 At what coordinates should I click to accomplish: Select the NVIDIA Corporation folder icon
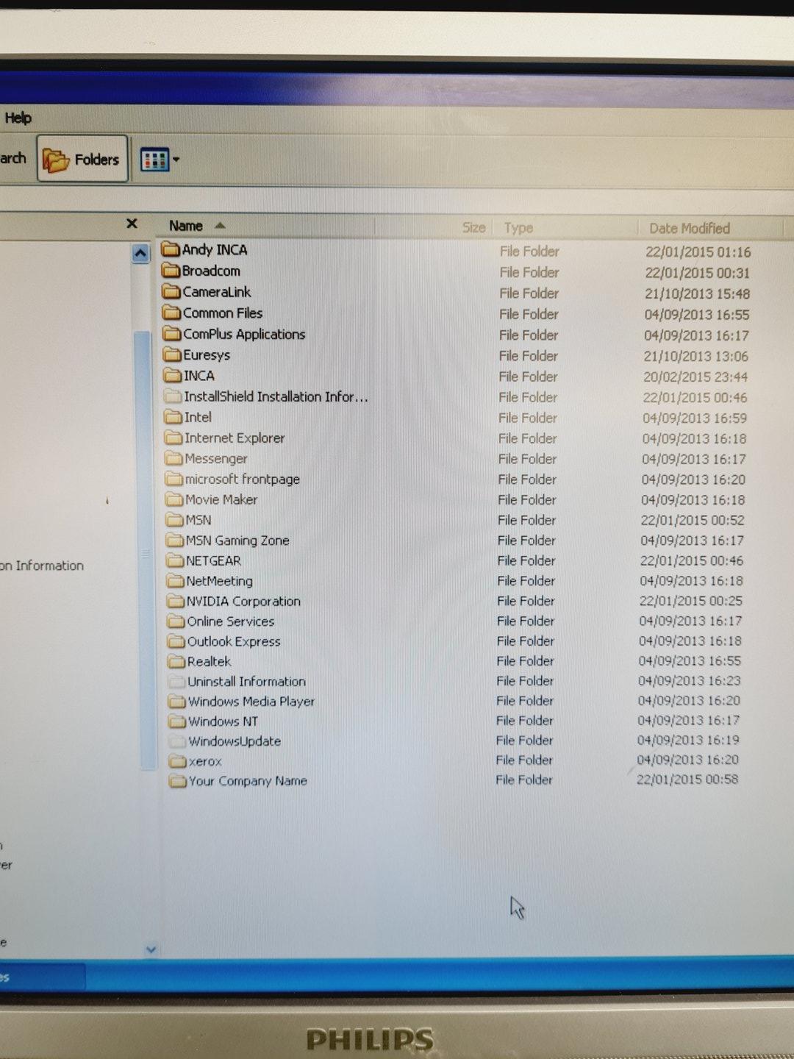point(176,601)
